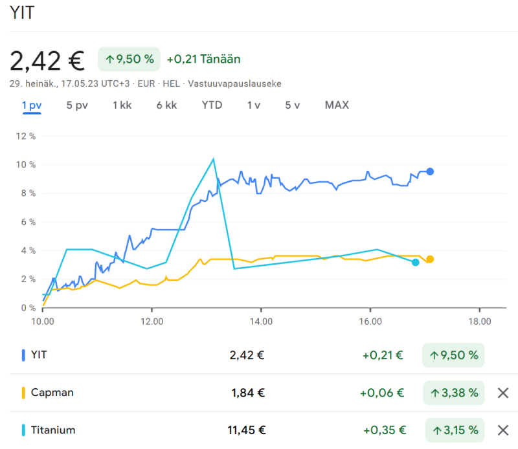
Task: Click the 12 % y-axis label
Action: 26,136
